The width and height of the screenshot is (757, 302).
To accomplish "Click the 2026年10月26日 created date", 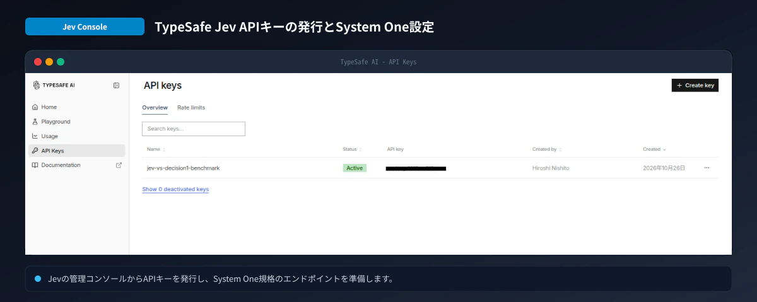I will click(664, 168).
